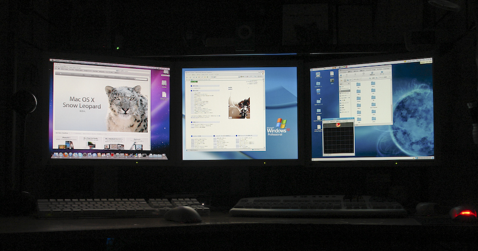The height and width of the screenshot is (251, 478).
Task: Open the top-left folder in the Linux file manager
Action: 358,84
